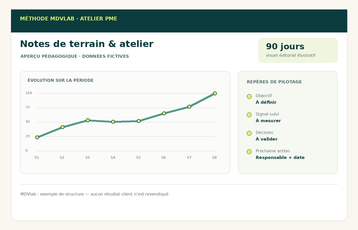Viewport: 358px width, 230px height.
Task: Click the 0 y-axis label
Action: [27, 151]
